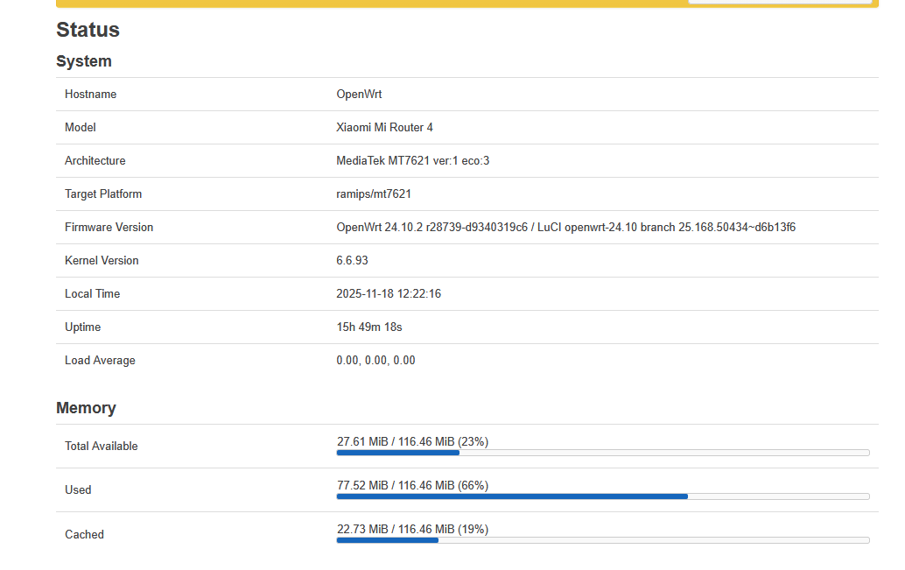
Task: Click the MediaTek MT7621 architecture value
Action: pyautogui.click(x=412, y=161)
